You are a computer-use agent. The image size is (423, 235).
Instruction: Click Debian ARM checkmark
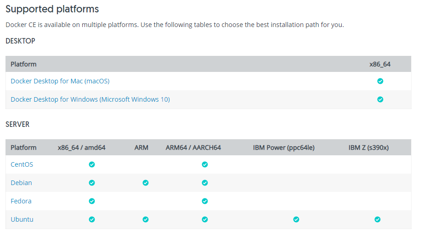[x=146, y=183]
